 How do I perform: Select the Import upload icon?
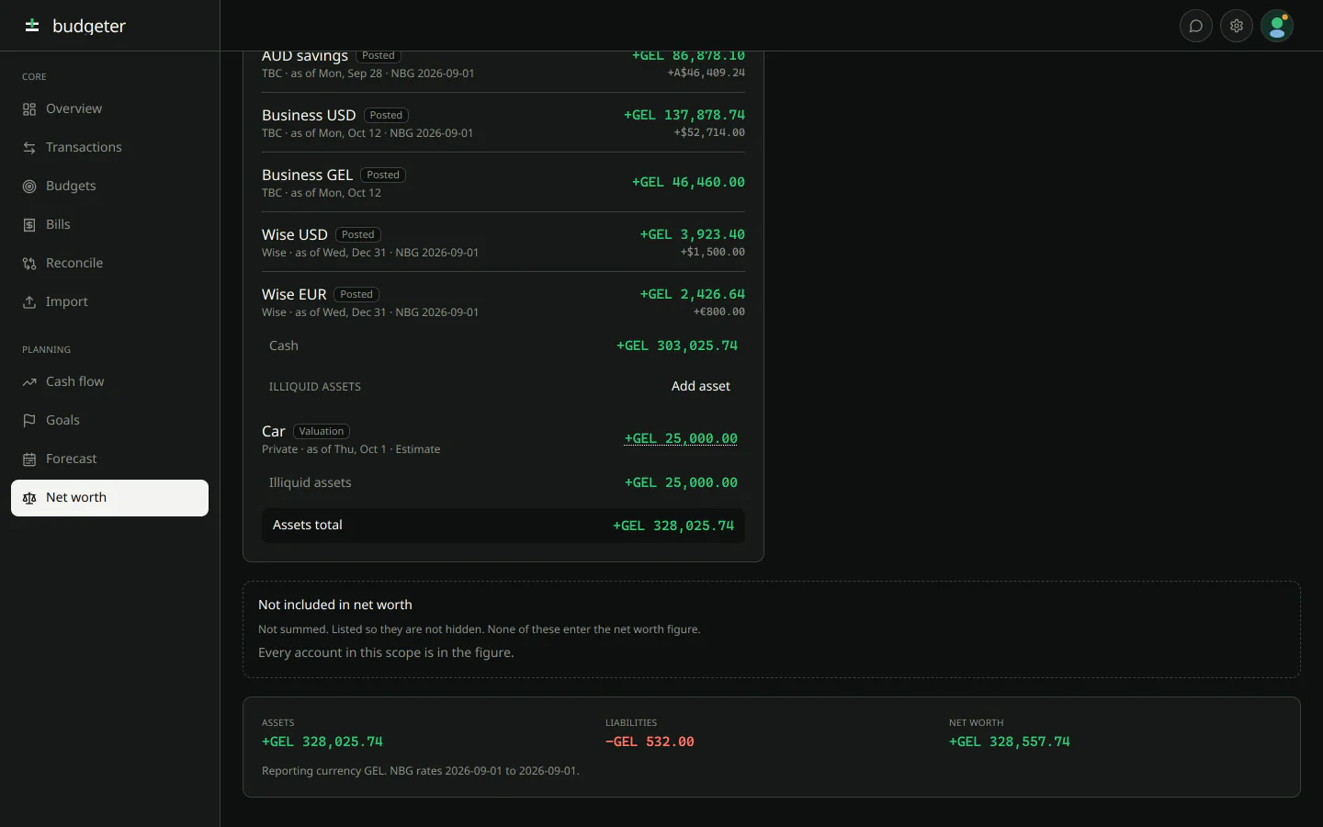point(29,302)
